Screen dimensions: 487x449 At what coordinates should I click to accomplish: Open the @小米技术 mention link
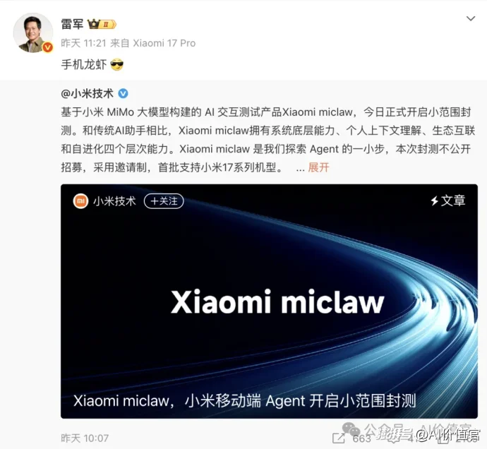(x=87, y=93)
